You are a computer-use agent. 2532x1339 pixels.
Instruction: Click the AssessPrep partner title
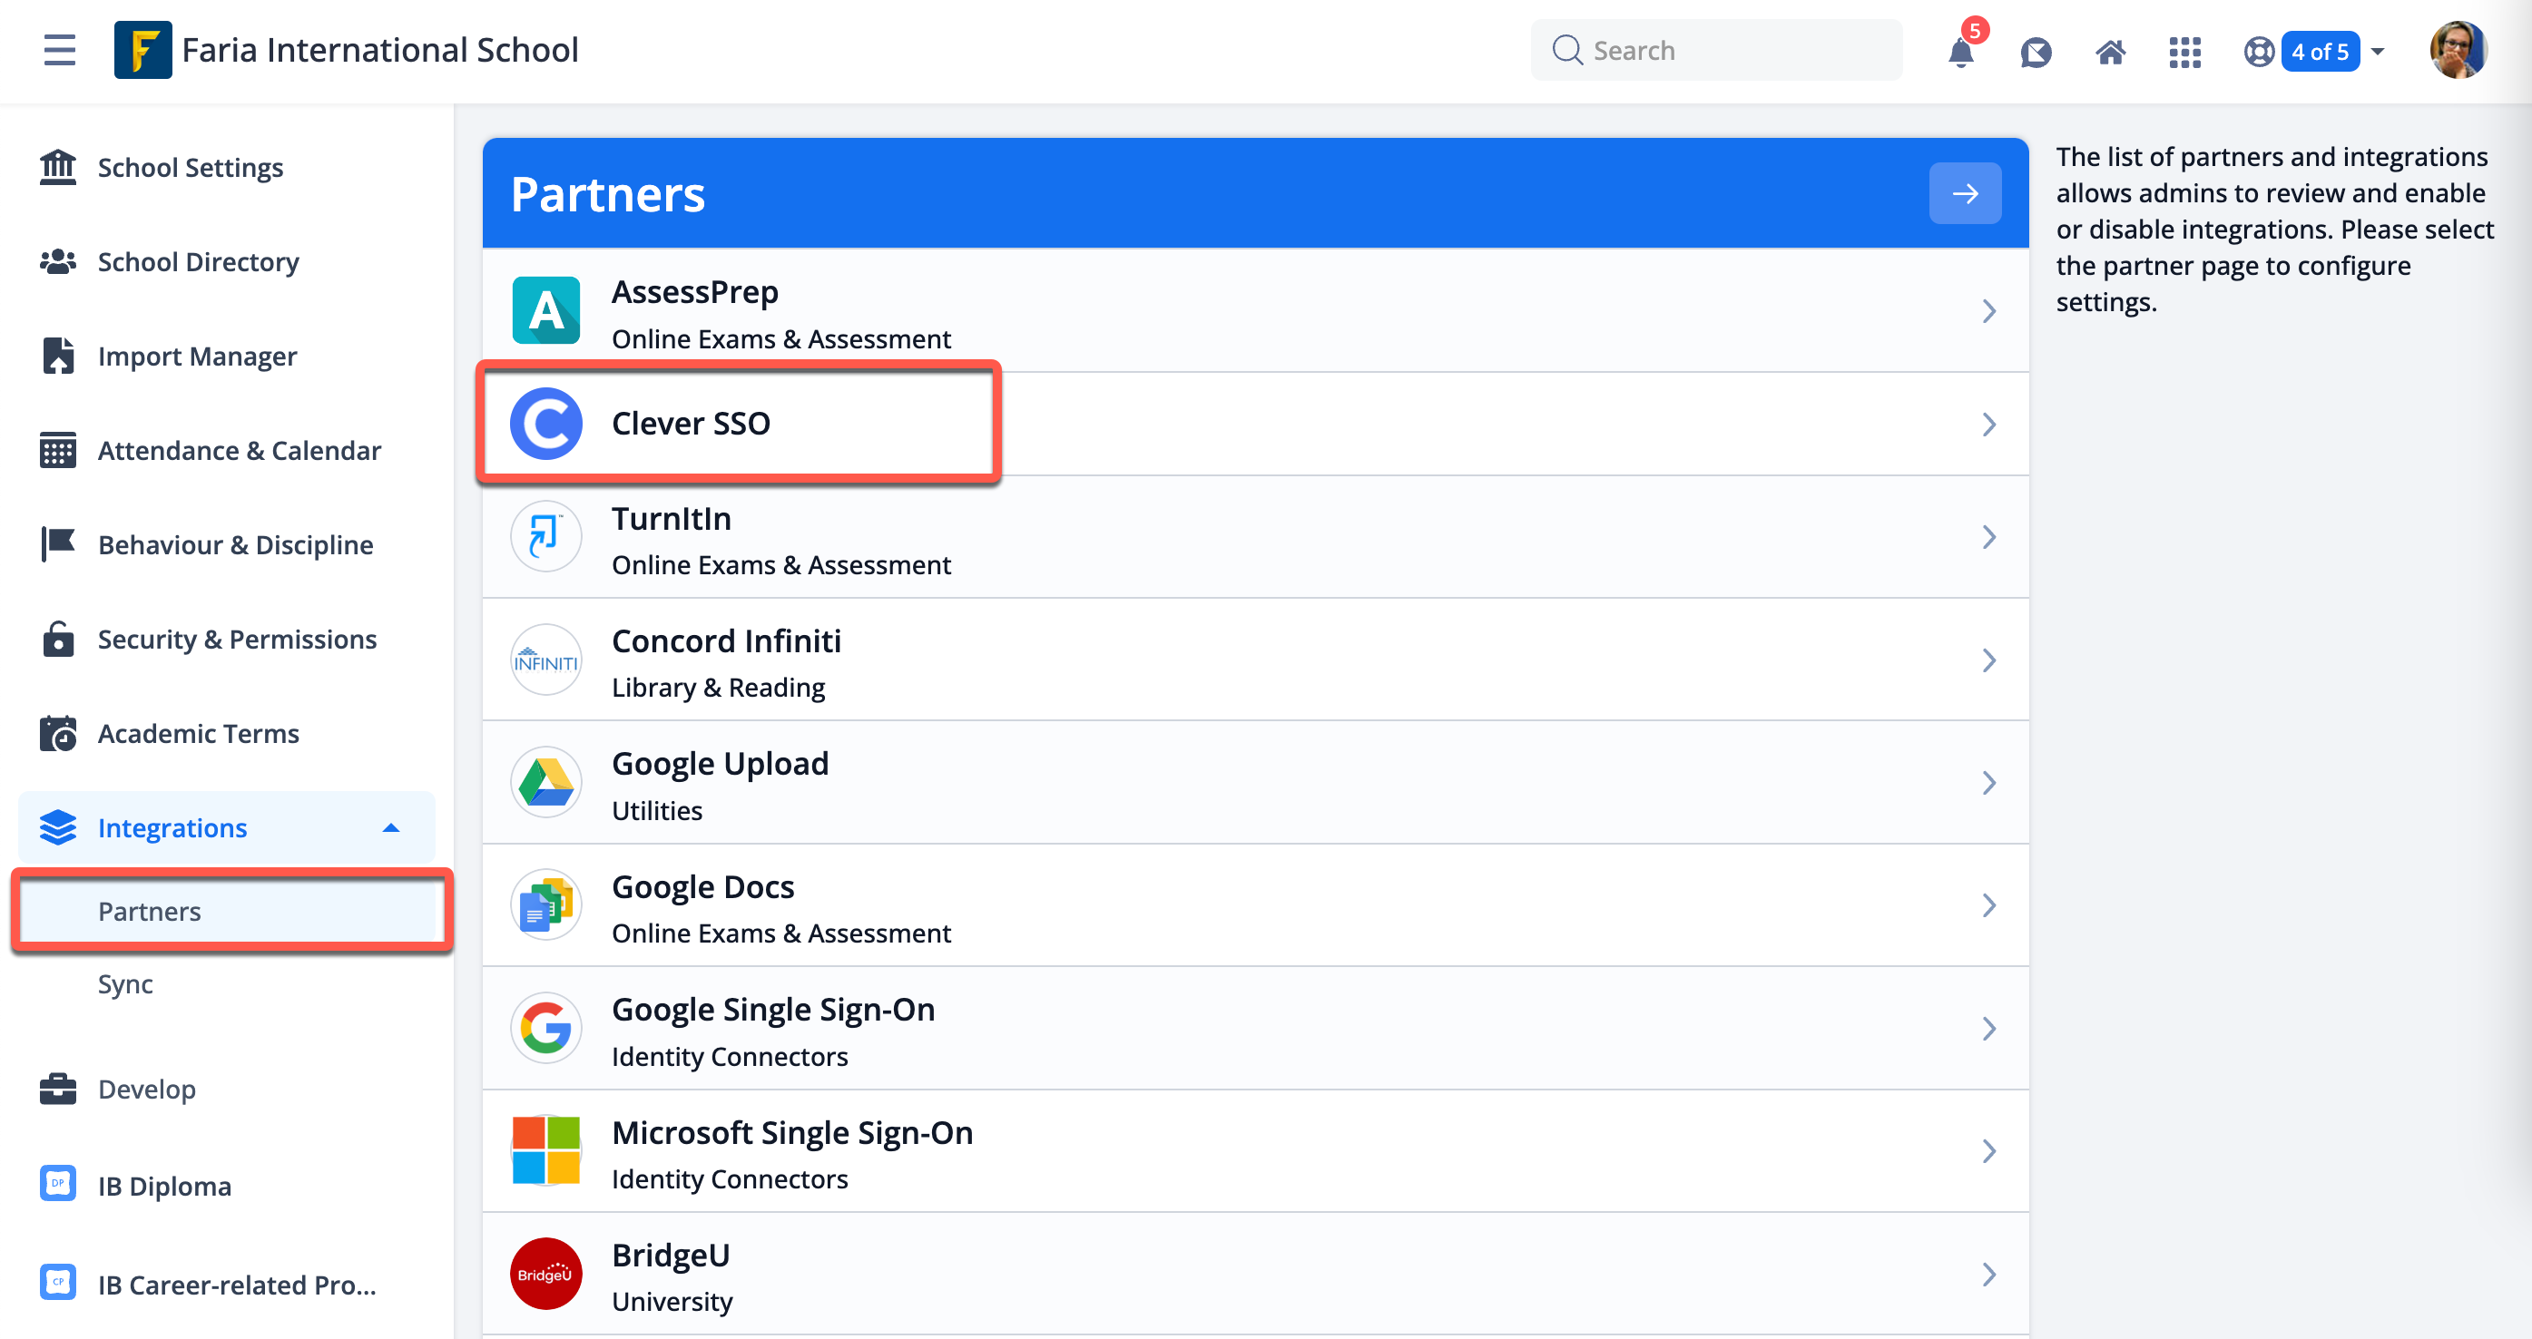(695, 292)
